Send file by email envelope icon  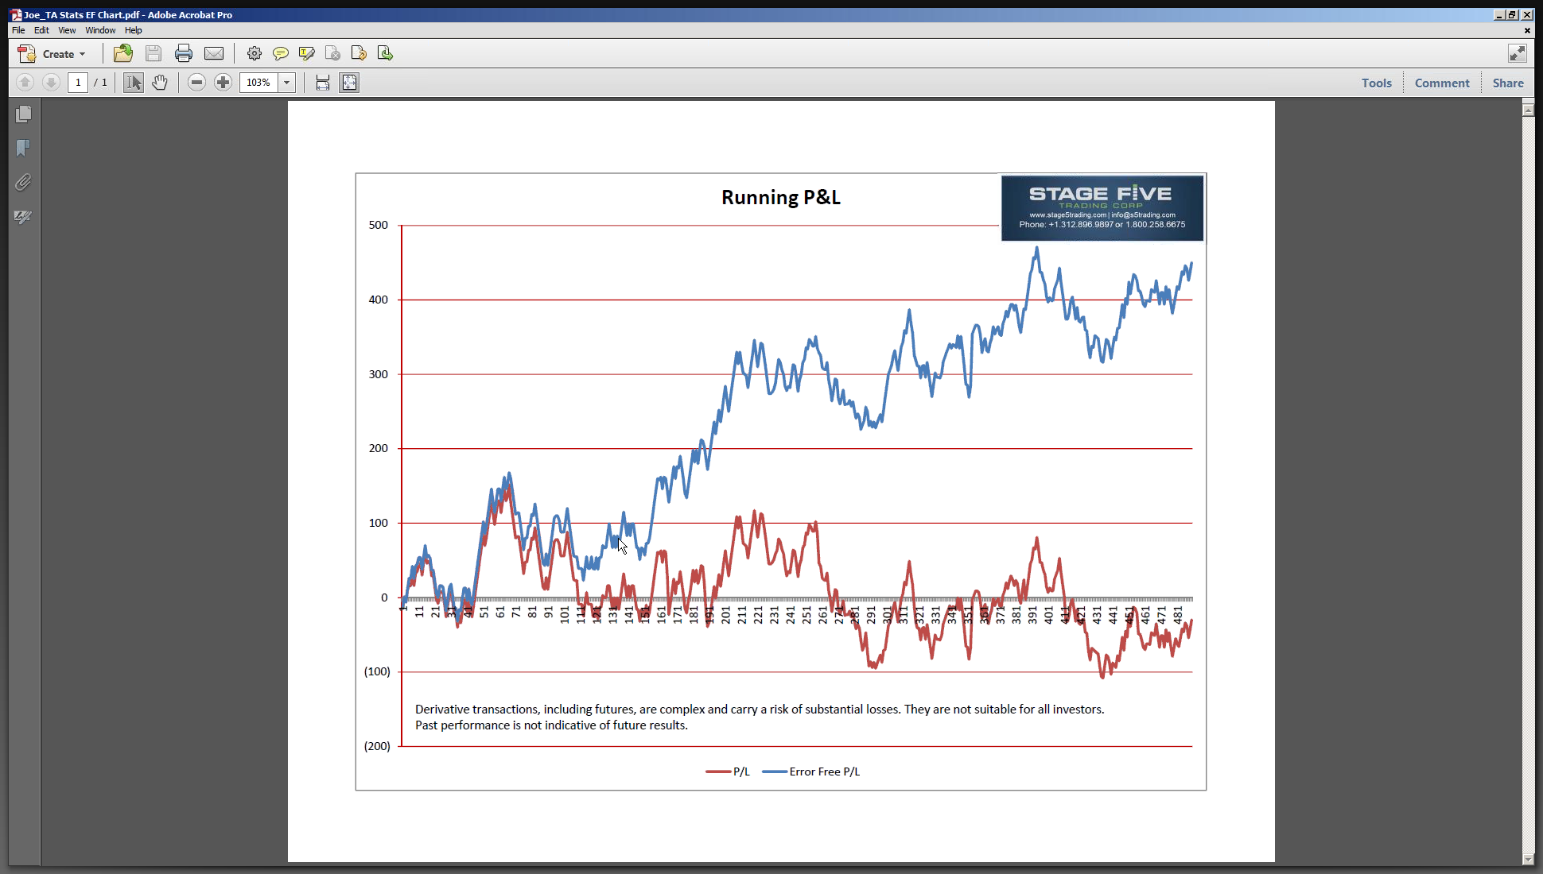pyautogui.click(x=214, y=54)
